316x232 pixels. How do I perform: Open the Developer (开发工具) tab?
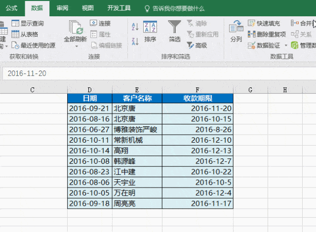click(119, 8)
